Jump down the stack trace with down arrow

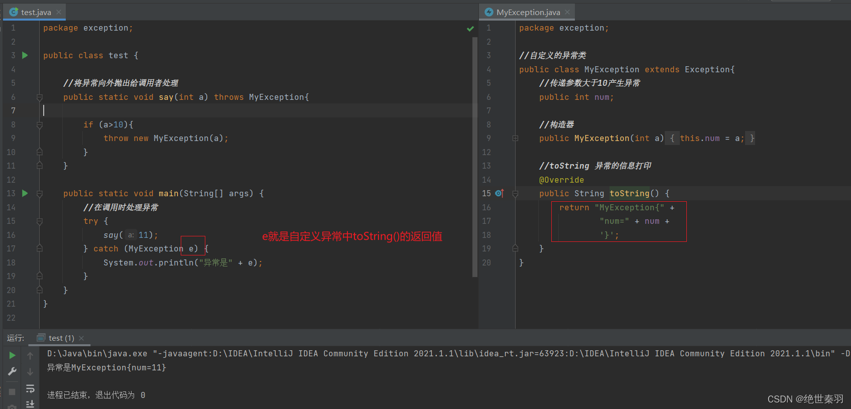pos(30,371)
